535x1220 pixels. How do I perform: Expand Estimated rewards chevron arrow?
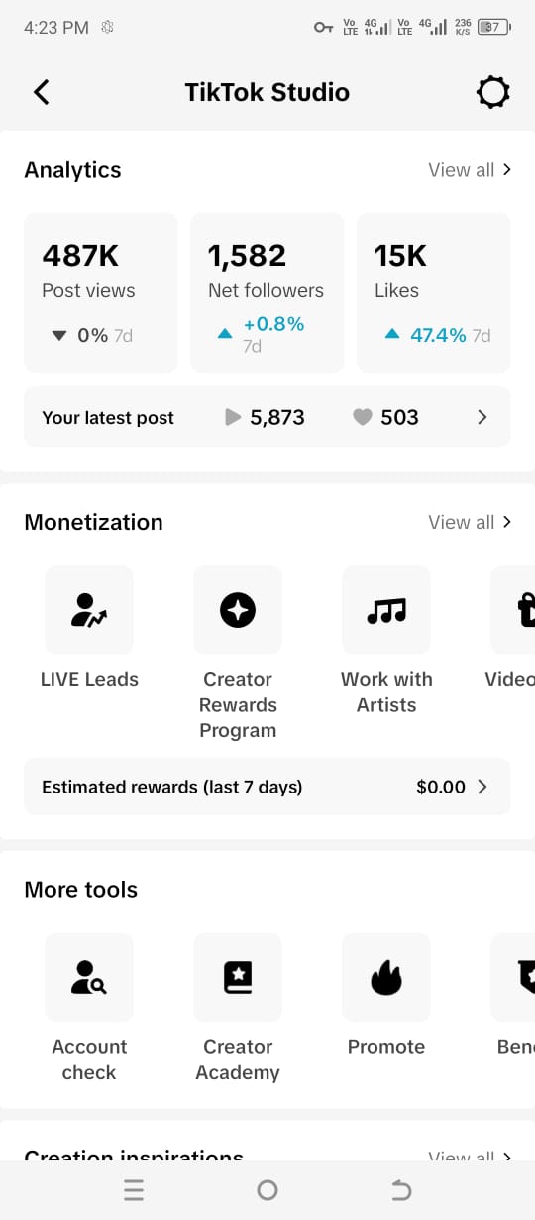[482, 787]
